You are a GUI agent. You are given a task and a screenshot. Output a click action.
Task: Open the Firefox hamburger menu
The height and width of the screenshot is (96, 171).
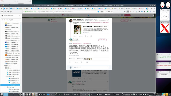(154, 12)
